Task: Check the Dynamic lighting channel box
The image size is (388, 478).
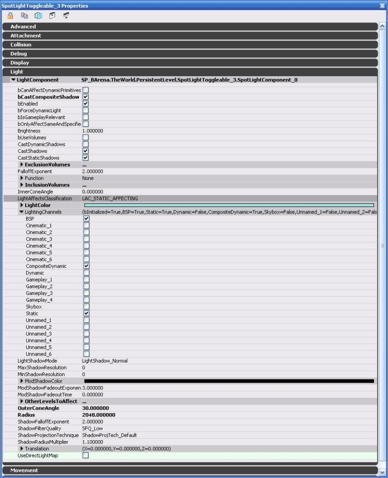Action: coord(86,273)
